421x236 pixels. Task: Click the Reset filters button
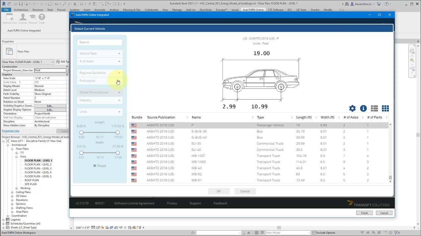(100, 166)
